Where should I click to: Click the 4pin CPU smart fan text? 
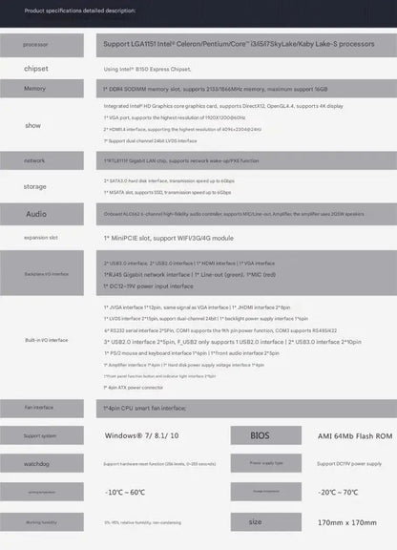pos(144,409)
